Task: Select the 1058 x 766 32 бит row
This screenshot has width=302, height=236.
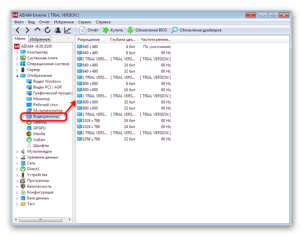Action: [124, 139]
